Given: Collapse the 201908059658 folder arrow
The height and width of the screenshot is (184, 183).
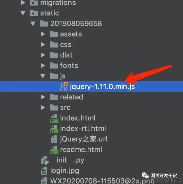Looking at the screenshot, I should pyautogui.click(x=33, y=24).
